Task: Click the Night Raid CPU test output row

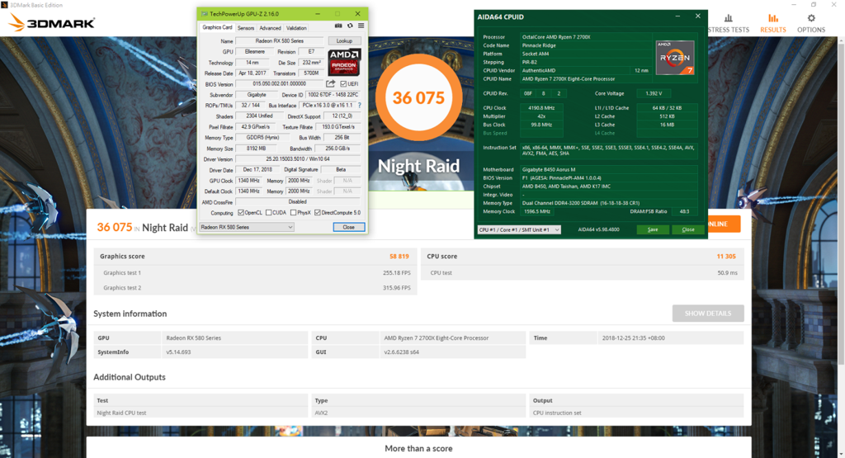Action: [x=418, y=413]
